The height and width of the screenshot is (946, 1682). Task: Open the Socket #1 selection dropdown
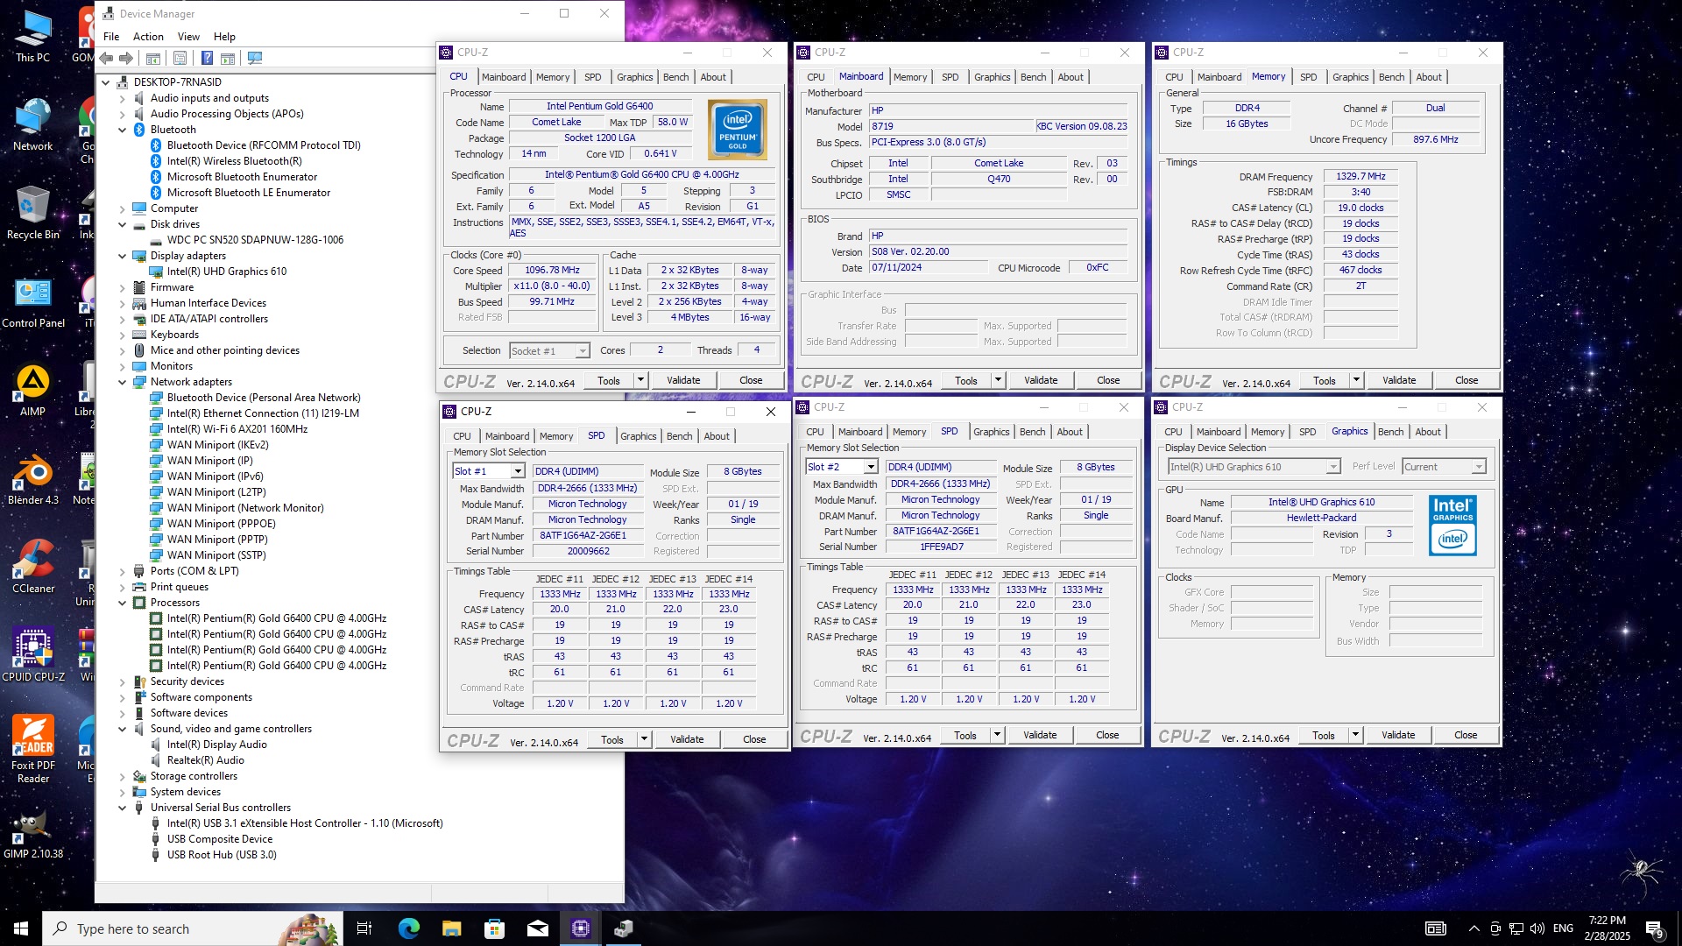(583, 351)
